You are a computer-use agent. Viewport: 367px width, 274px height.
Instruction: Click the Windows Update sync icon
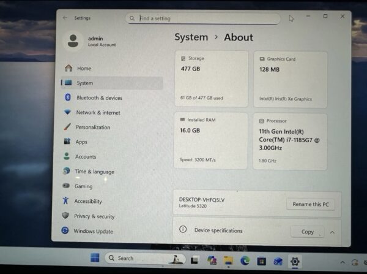(x=65, y=230)
